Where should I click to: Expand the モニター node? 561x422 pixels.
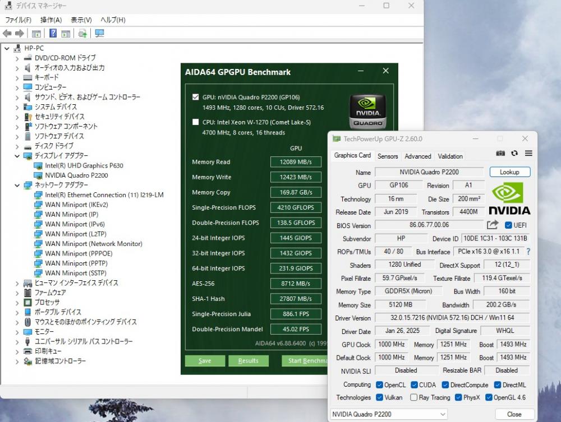[17, 332]
